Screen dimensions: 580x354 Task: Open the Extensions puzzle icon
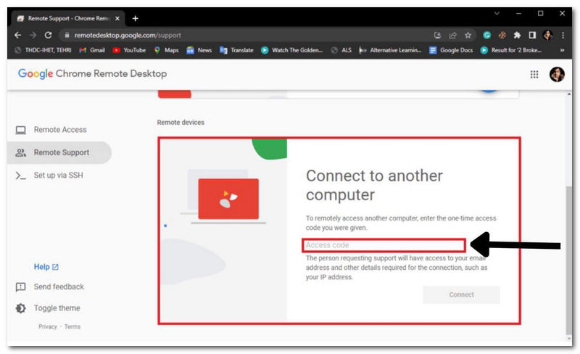[x=517, y=35]
